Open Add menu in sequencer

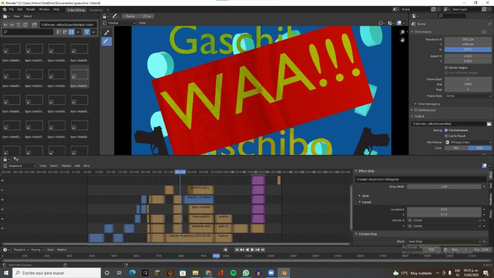(77, 166)
